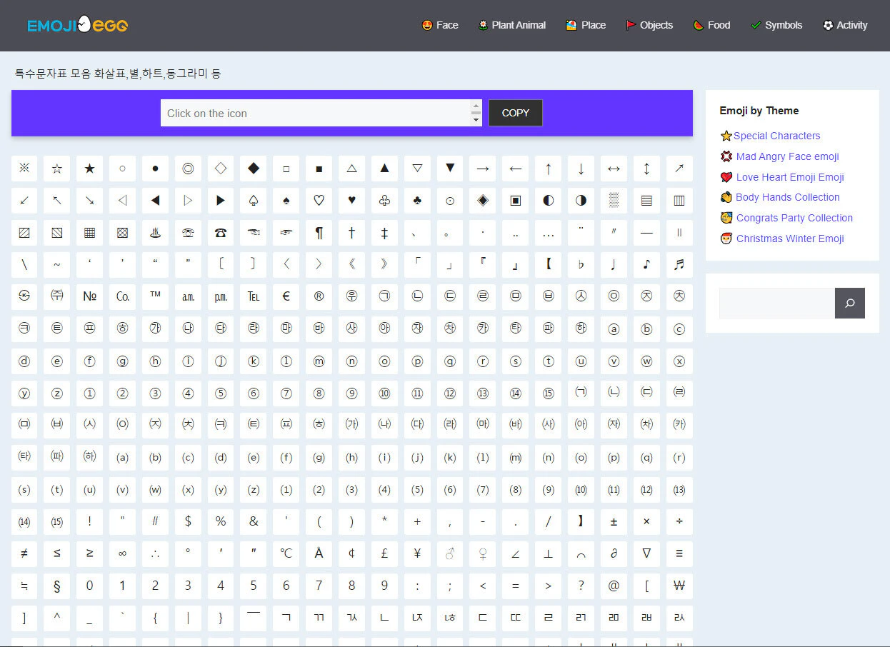Open Body Hands Collection link
This screenshot has height=647, width=890.
(x=787, y=197)
